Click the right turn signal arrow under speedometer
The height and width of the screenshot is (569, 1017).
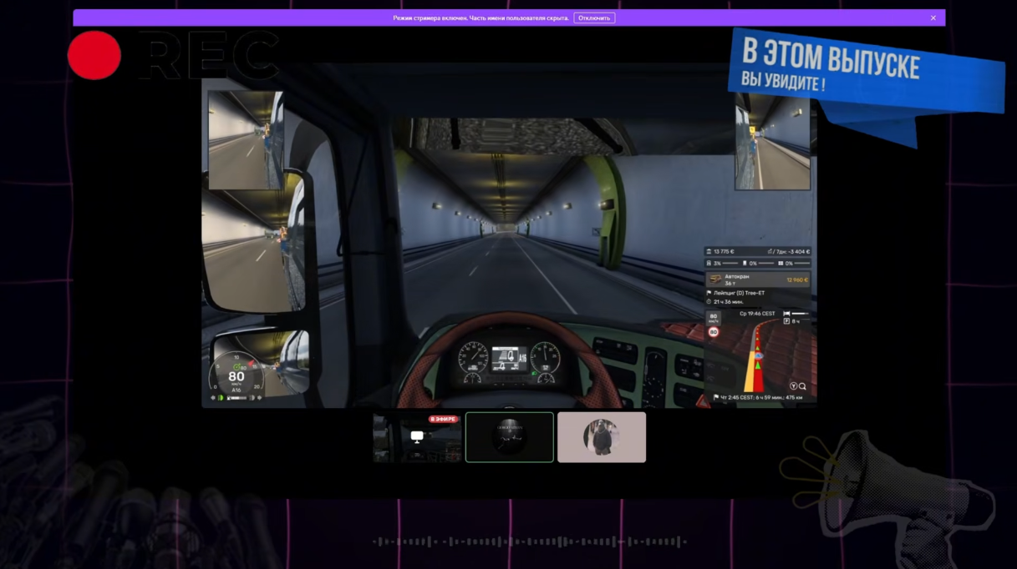259,398
